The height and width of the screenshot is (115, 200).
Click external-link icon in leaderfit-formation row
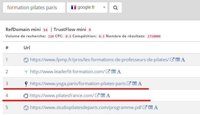[x=108, y=71]
